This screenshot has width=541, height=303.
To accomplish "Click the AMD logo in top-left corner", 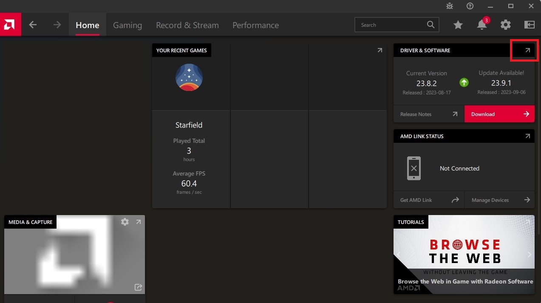I will 10,25.
